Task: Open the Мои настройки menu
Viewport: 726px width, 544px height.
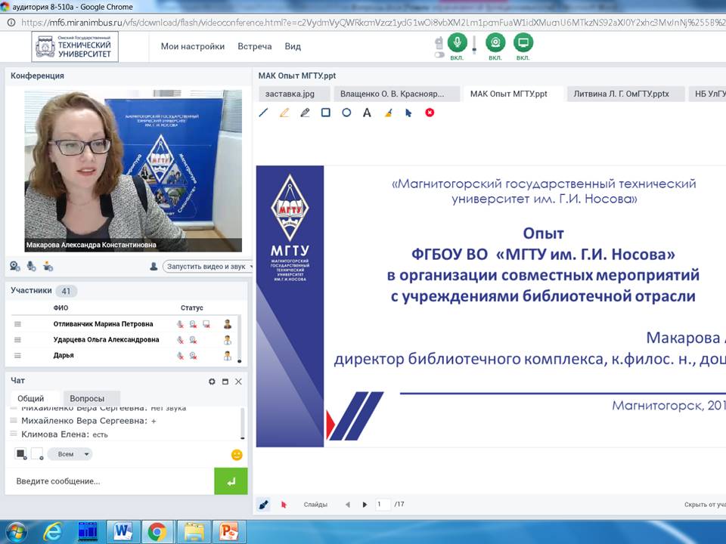Action: 193,46
